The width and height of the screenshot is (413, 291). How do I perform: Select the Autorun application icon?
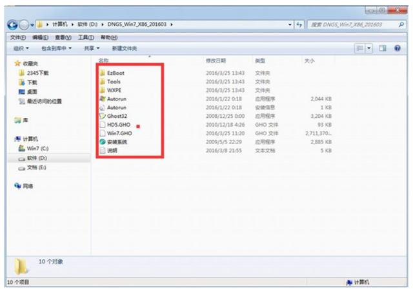click(x=103, y=99)
